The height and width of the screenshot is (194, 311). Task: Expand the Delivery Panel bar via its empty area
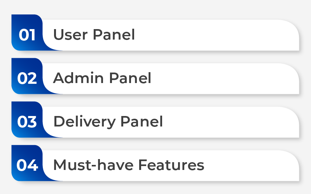click(228, 122)
